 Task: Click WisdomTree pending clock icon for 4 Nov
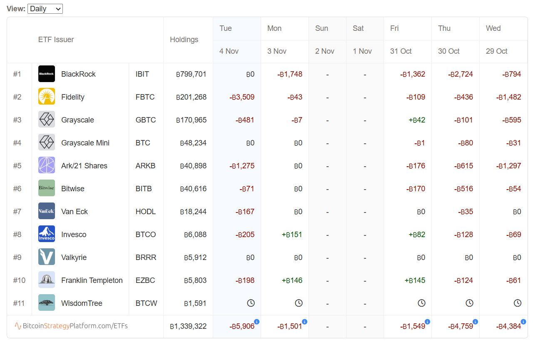[251, 303]
